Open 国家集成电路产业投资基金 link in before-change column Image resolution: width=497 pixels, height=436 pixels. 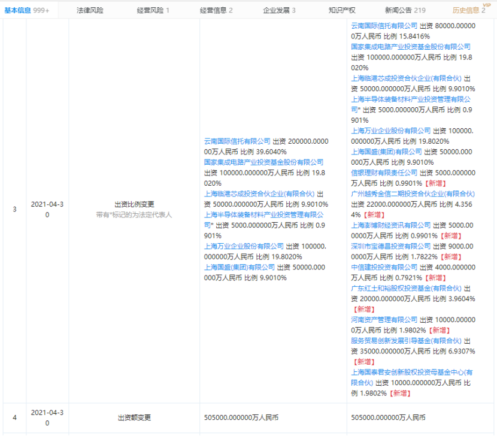[263, 162]
